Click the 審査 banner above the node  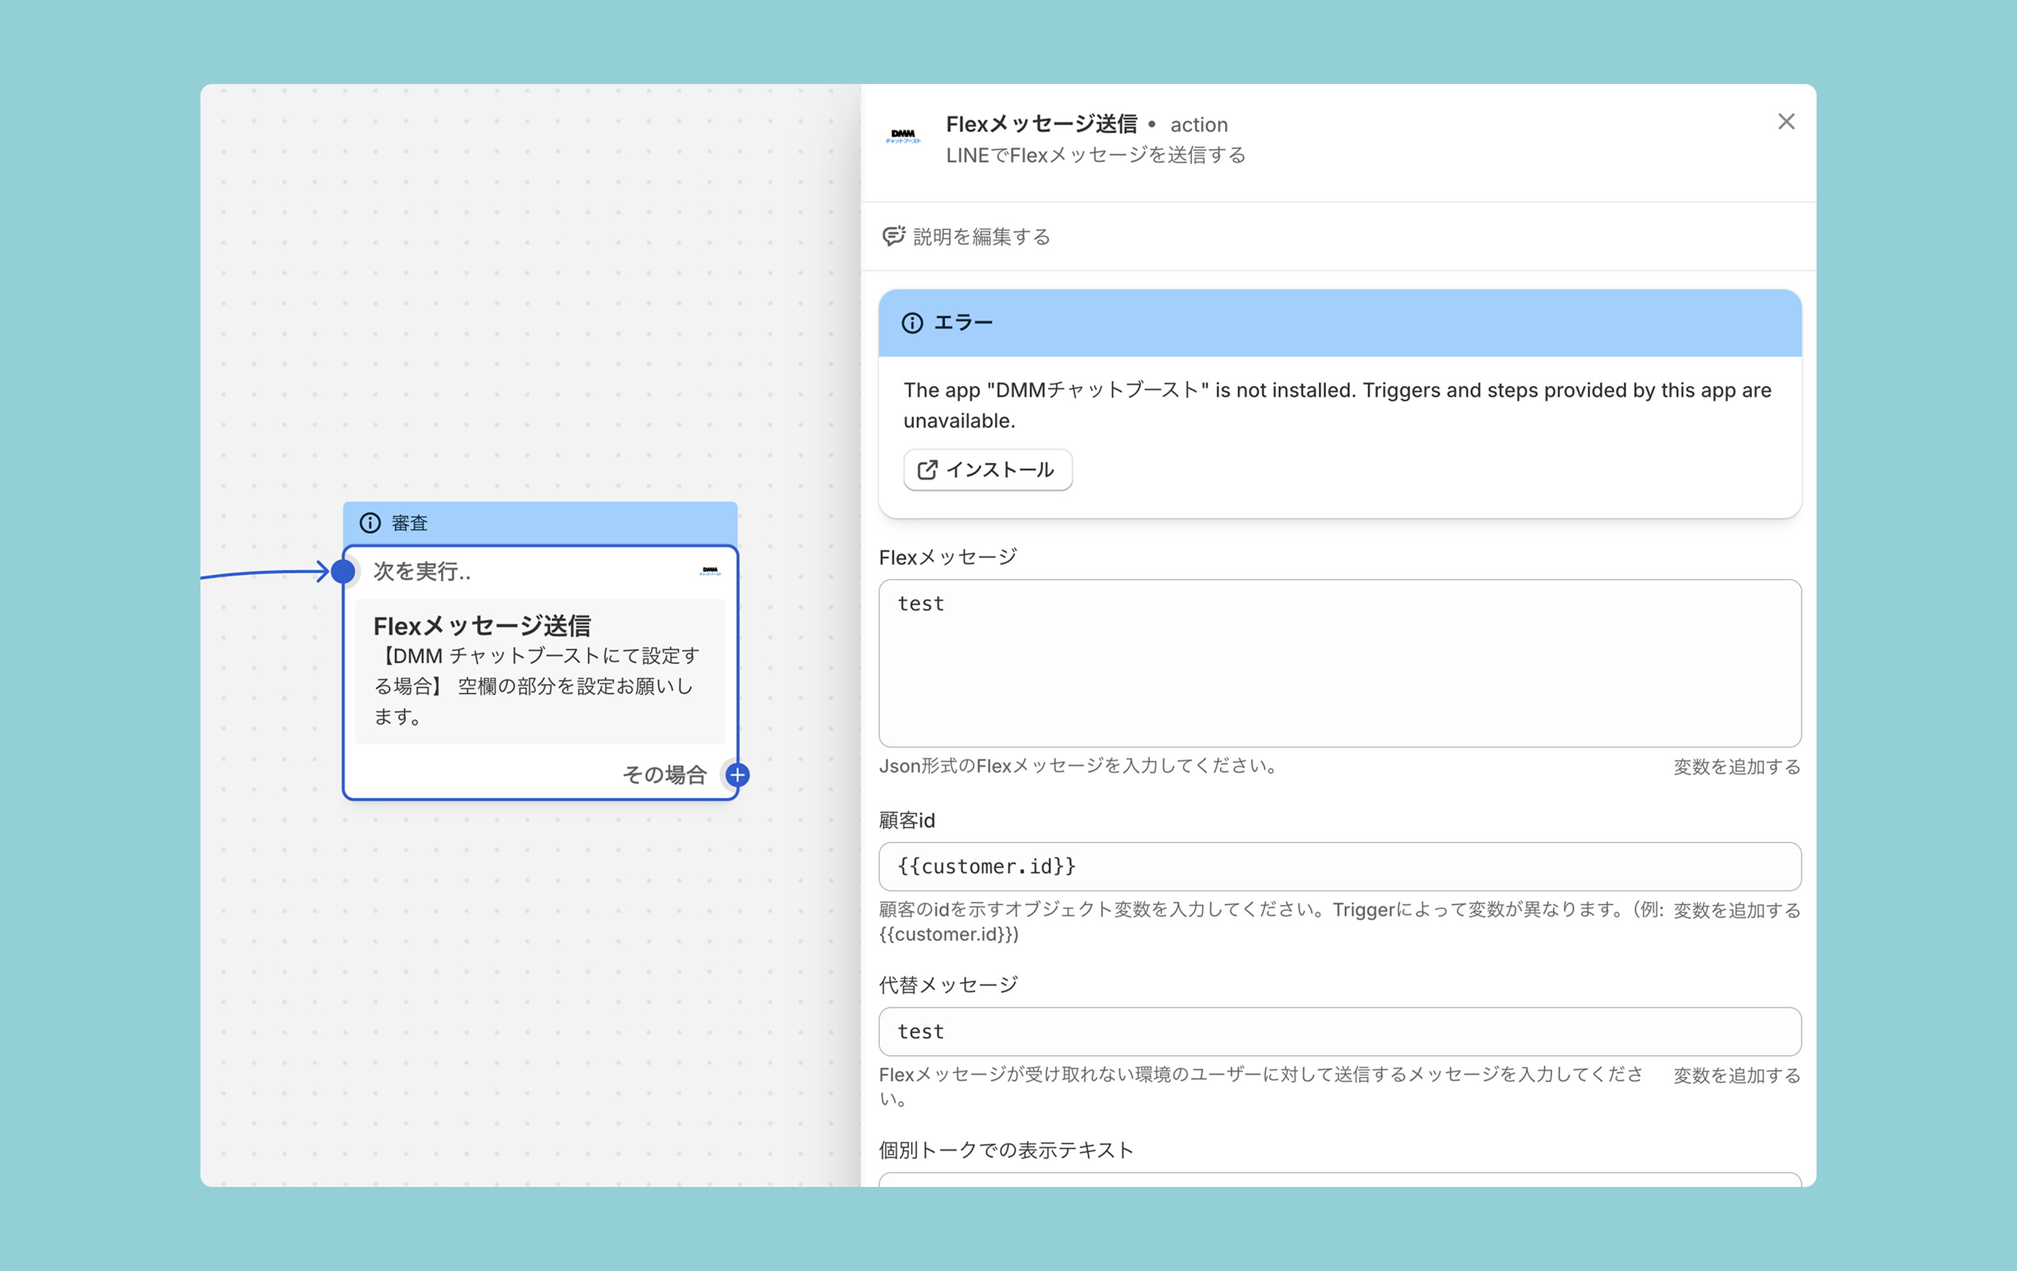539,523
